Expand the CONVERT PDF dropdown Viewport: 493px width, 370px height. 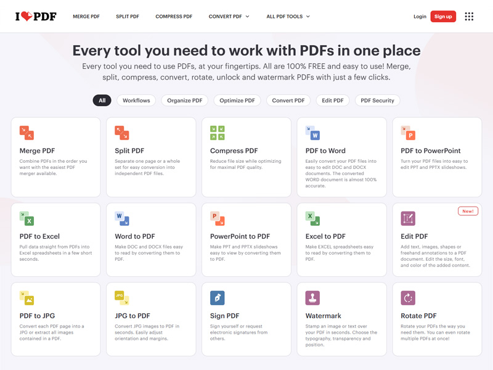coord(229,17)
